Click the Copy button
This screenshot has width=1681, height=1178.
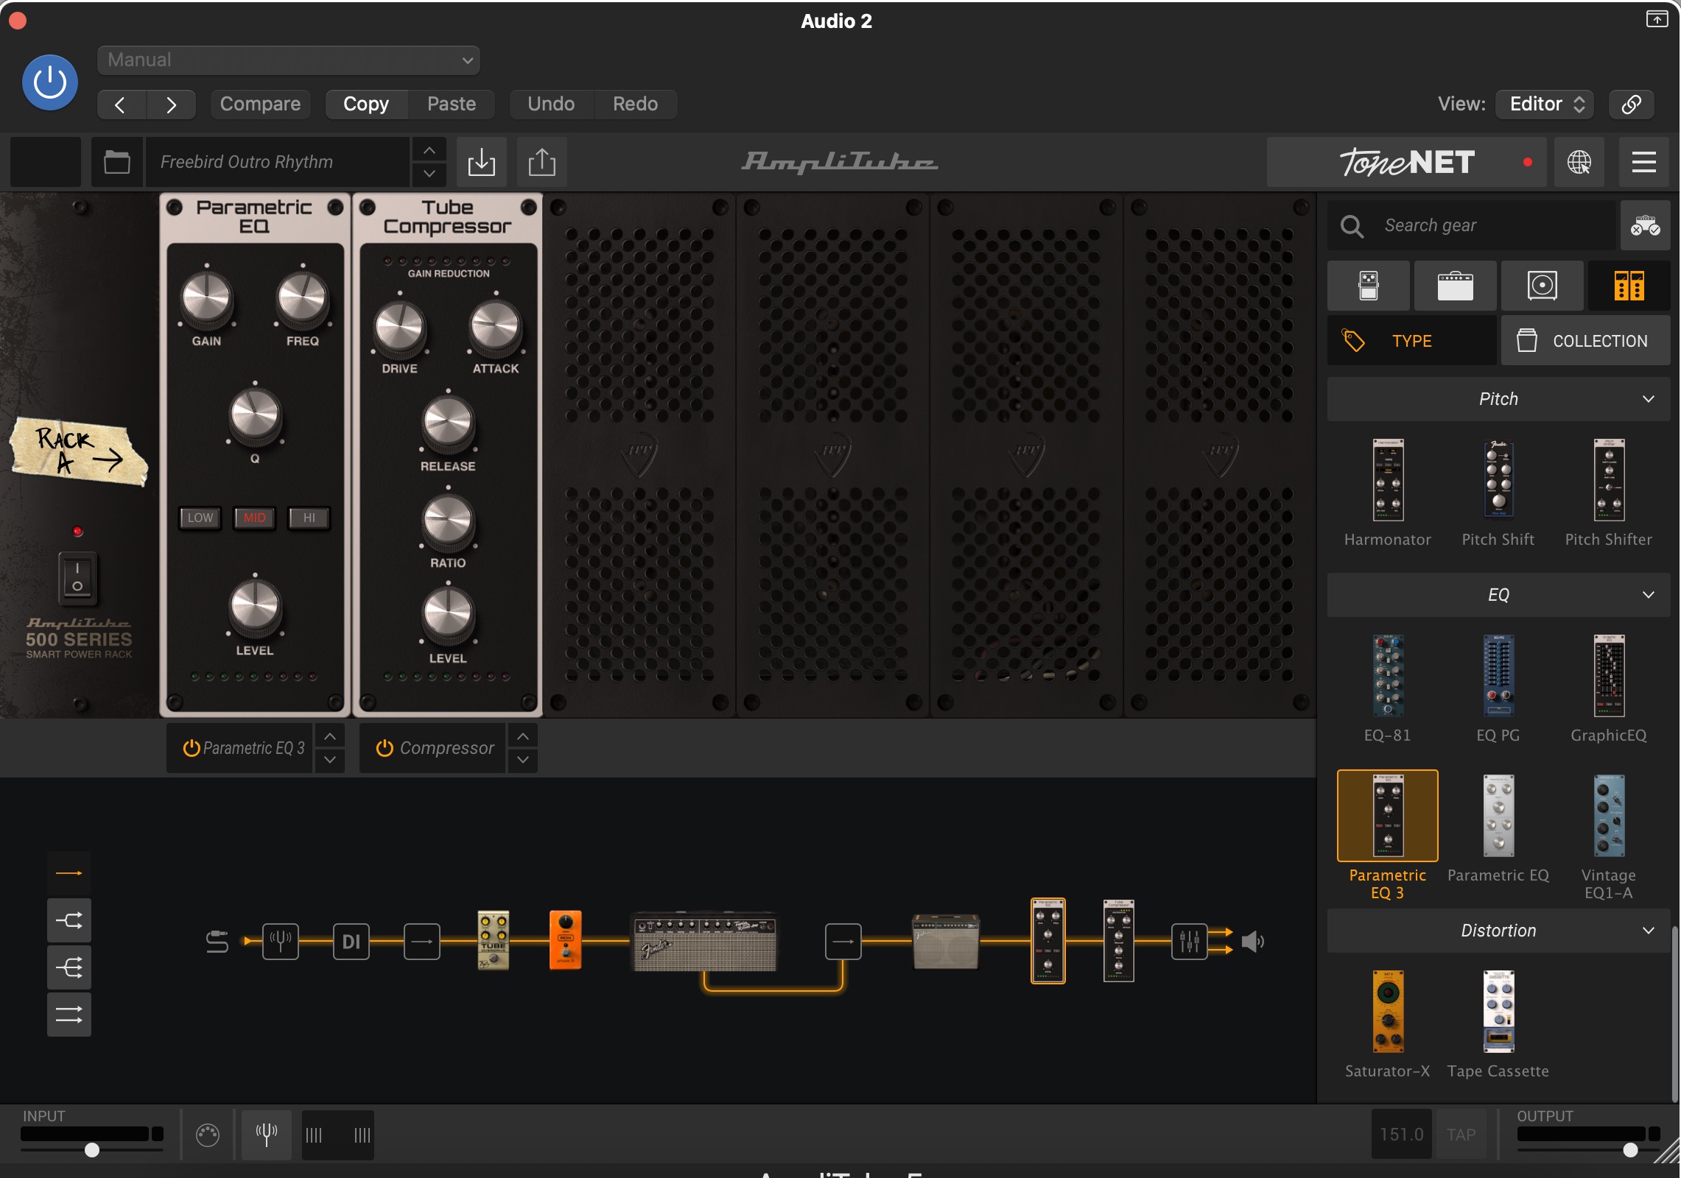pos(366,105)
